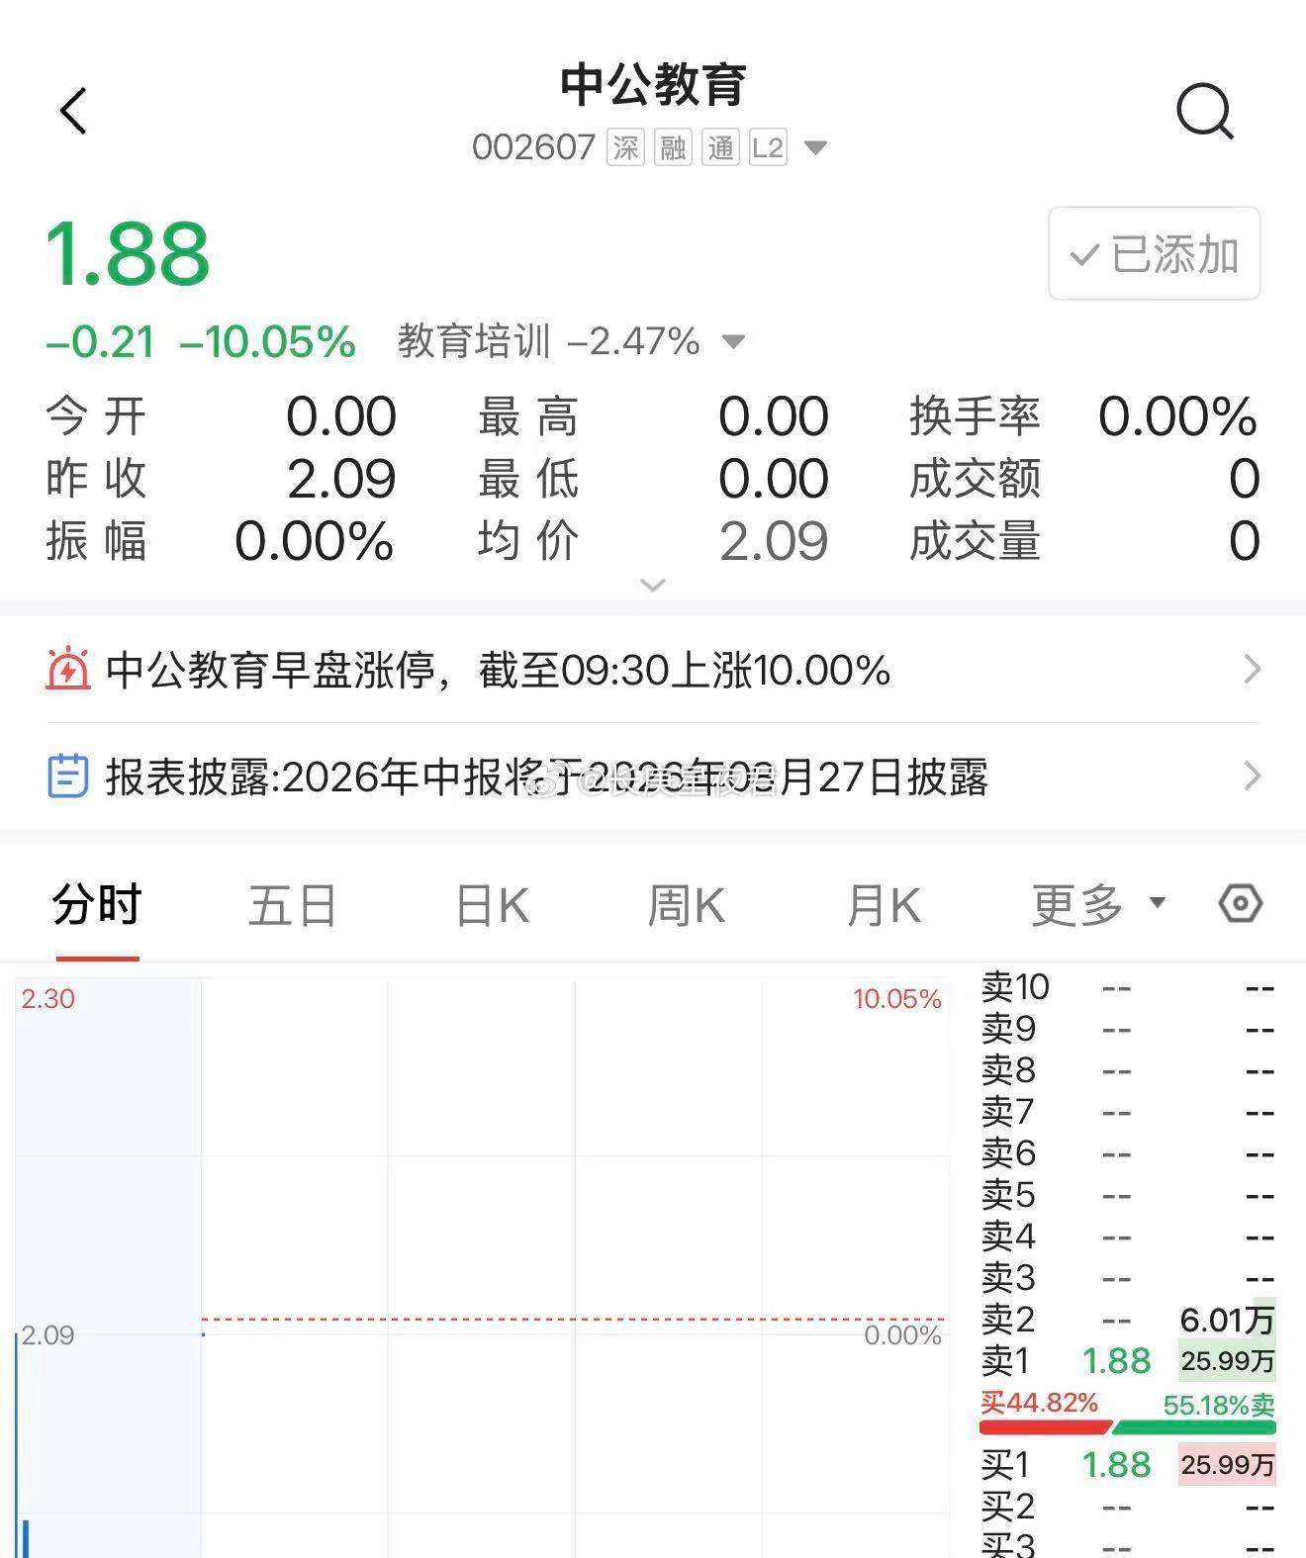This screenshot has height=1558, width=1306.
Task: Open the search magnifier icon
Action: (x=1205, y=111)
